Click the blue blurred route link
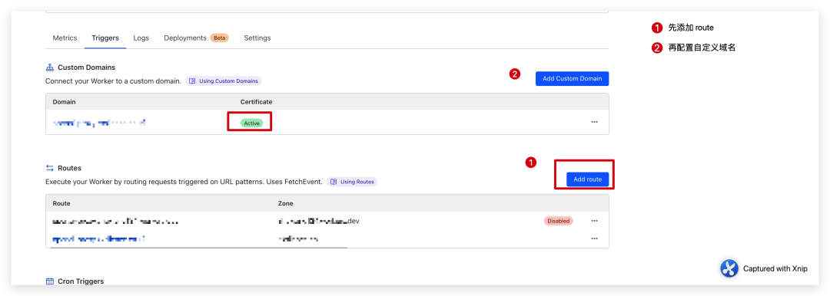 tap(98, 239)
